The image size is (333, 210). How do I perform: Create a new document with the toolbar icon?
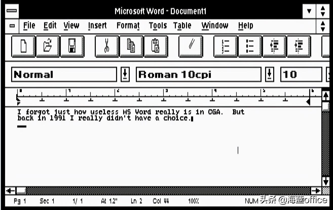[x=23, y=47]
